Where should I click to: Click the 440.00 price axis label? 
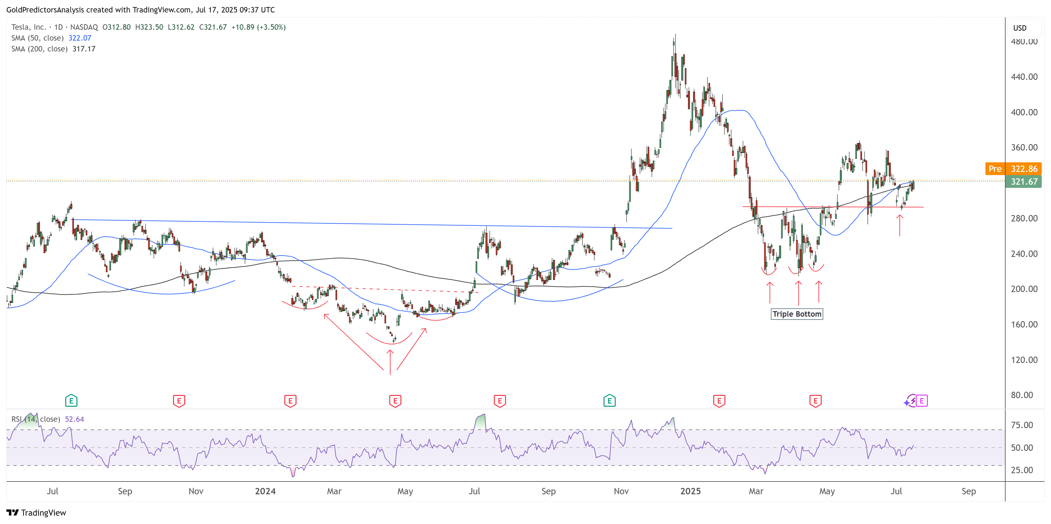click(1024, 77)
